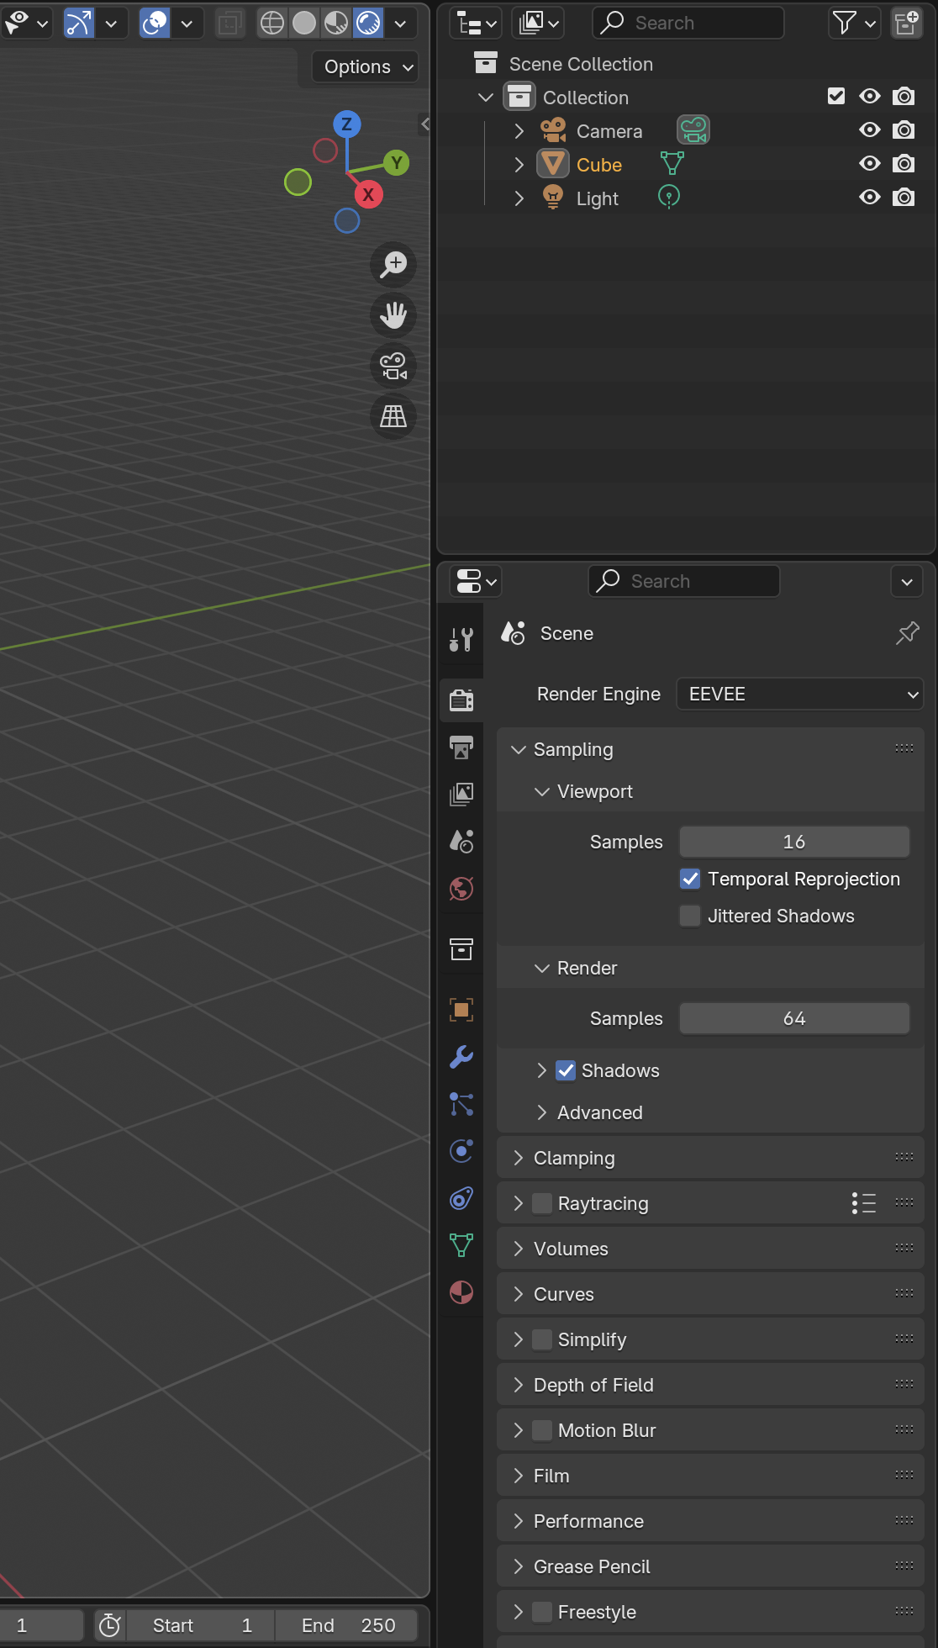The width and height of the screenshot is (938, 1648).
Task: Select solid viewport shading
Action: pos(304,24)
